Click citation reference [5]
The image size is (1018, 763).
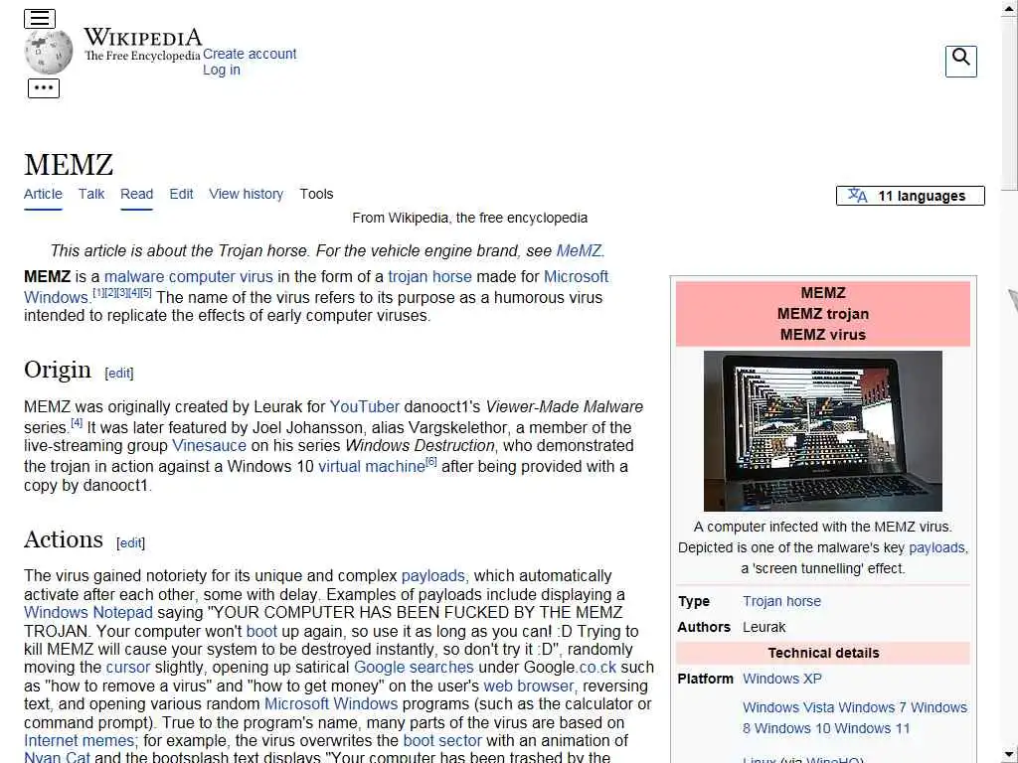[146, 293]
